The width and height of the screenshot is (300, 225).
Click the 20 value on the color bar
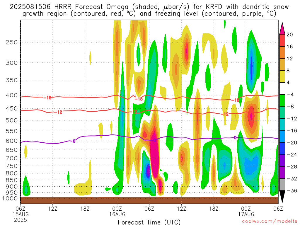[x=290, y=35]
